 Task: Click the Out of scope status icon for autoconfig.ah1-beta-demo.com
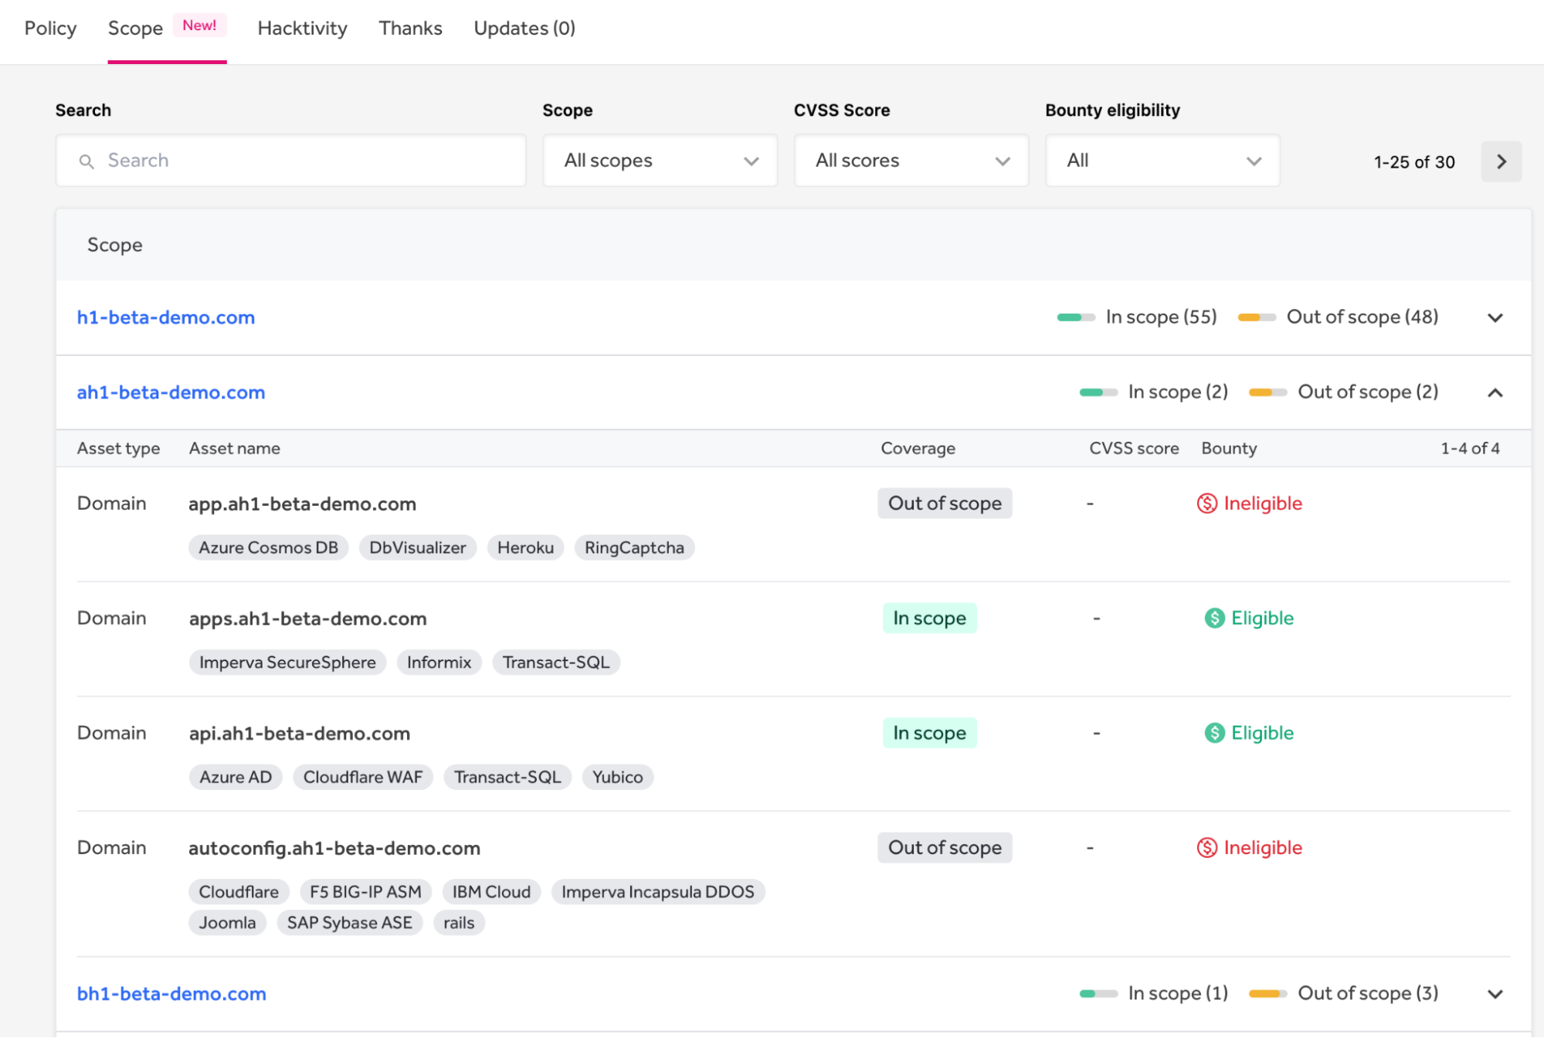tap(944, 848)
